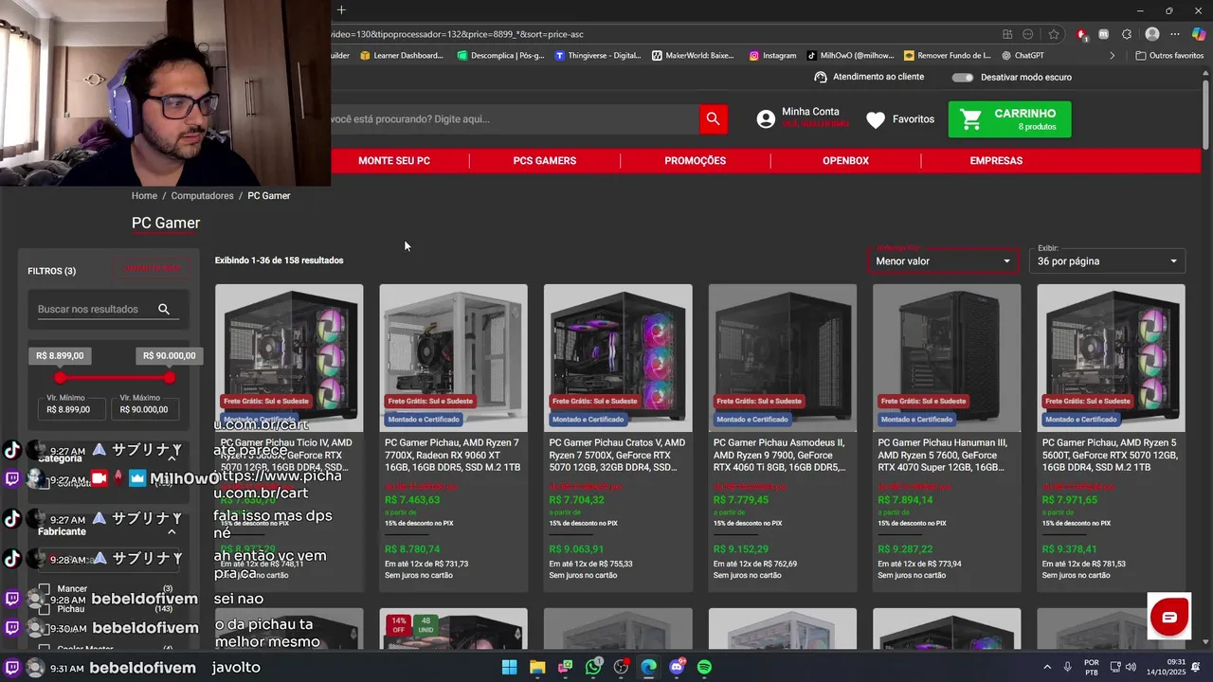
Task: Open the ChatGPT bookmark
Action: coord(1023,56)
